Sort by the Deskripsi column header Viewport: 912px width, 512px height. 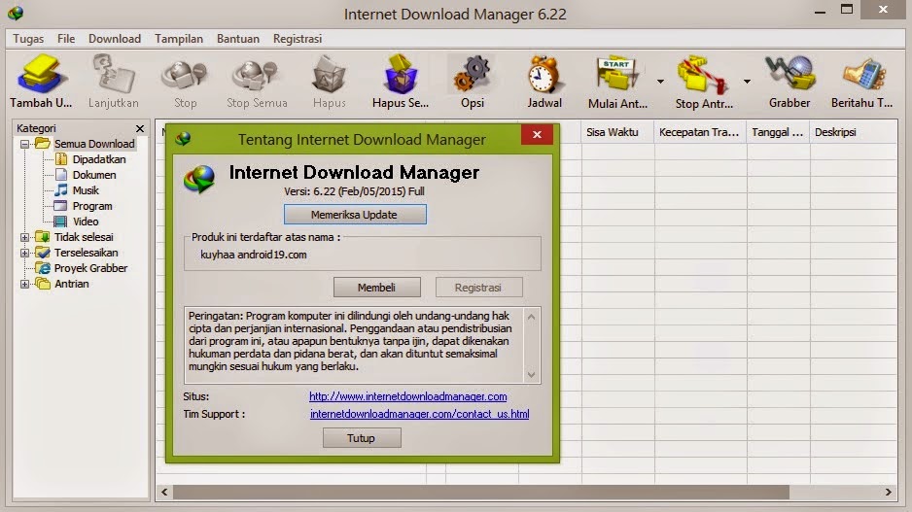pos(853,132)
